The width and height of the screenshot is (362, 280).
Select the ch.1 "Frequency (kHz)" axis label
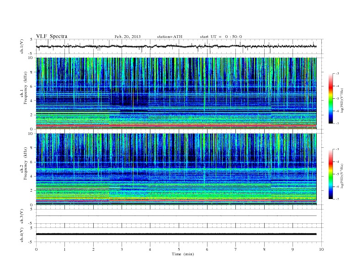click(x=26, y=88)
